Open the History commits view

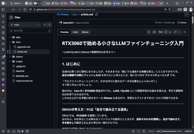182,23
